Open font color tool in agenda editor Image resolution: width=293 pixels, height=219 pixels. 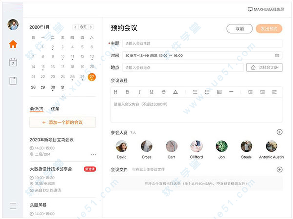(x=175, y=92)
